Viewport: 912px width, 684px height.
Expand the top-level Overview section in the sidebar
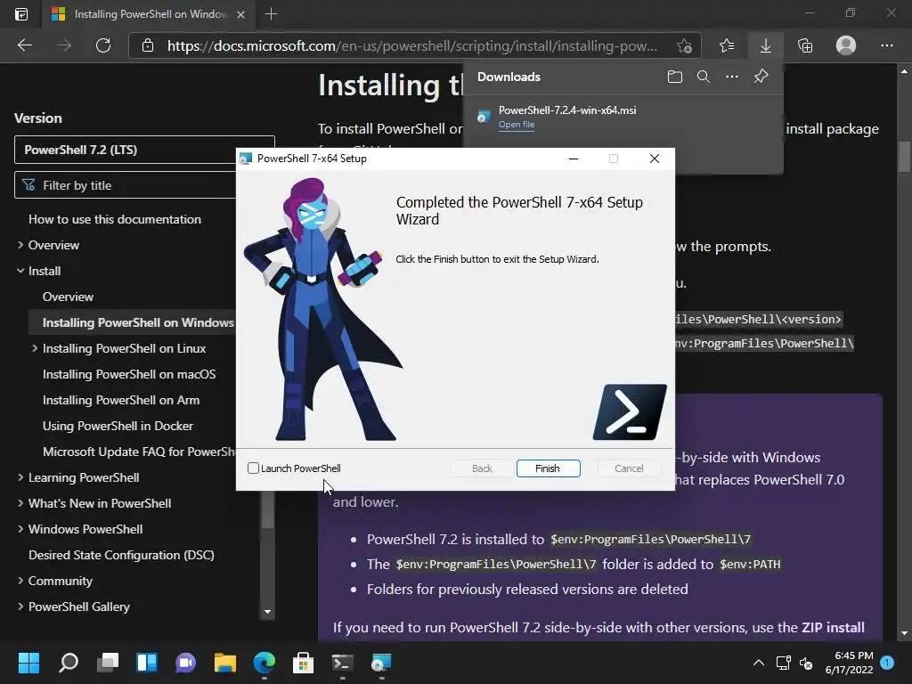pos(20,245)
